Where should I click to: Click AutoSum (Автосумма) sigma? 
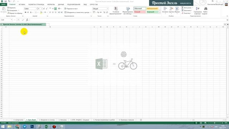pos(186,8)
